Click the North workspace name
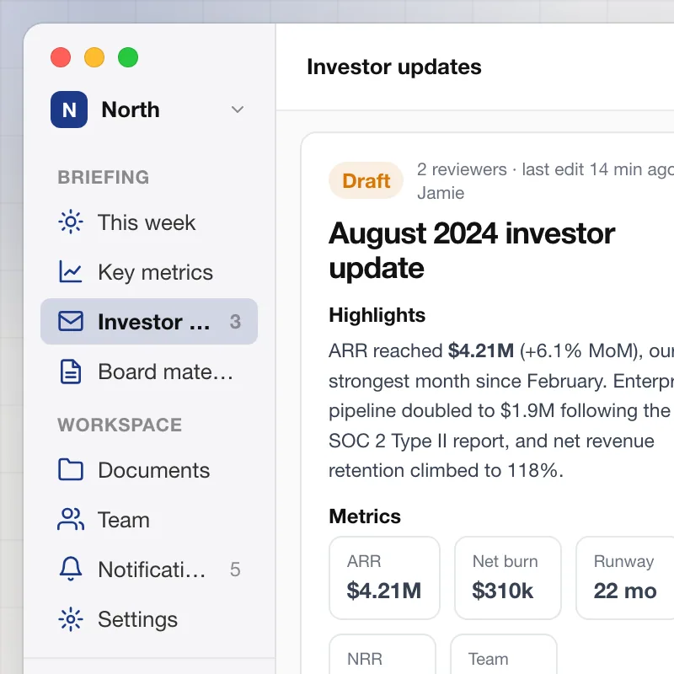674x674 pixels. click(131, 110)
